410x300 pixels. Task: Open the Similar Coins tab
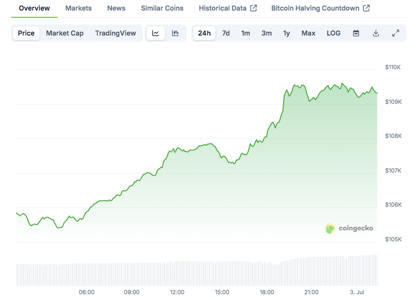tap(162, 8)
